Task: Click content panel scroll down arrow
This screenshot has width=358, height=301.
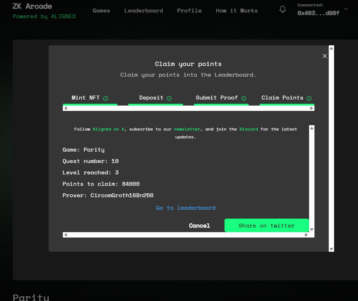Action: tap(312, 229)
